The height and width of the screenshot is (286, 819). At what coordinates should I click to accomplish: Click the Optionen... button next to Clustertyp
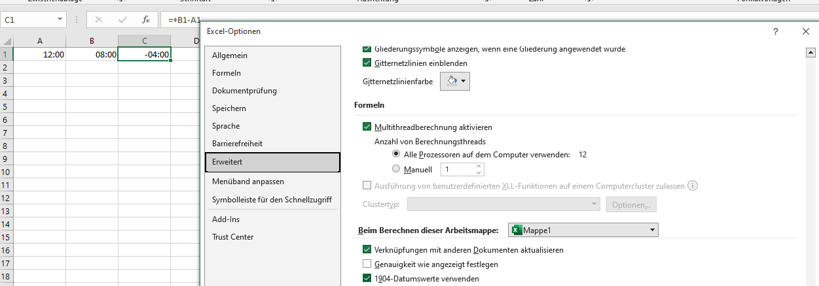(631, 204)
